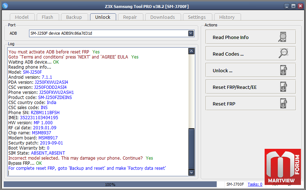
Task: Switch to the Settings tab
Action: tap(197, 17)
